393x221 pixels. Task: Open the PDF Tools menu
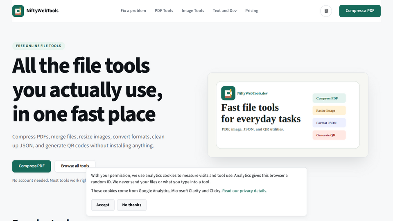[x=164, y=11]
